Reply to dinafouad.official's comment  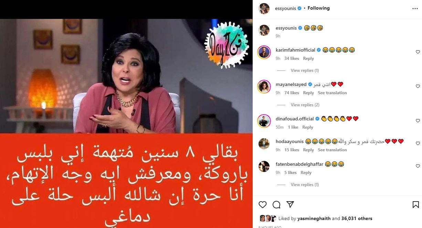tap(308, 127)
